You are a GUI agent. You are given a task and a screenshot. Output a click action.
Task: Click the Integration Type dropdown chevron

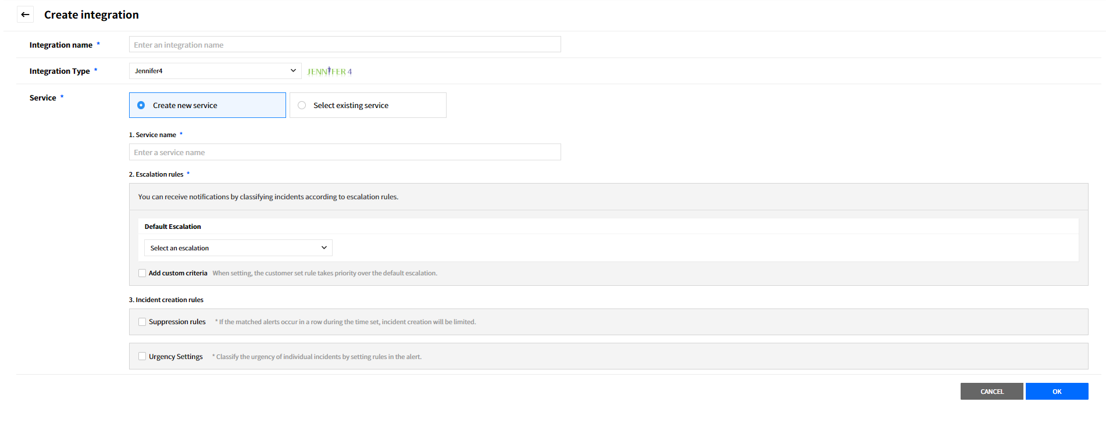(x=293, y=71)
